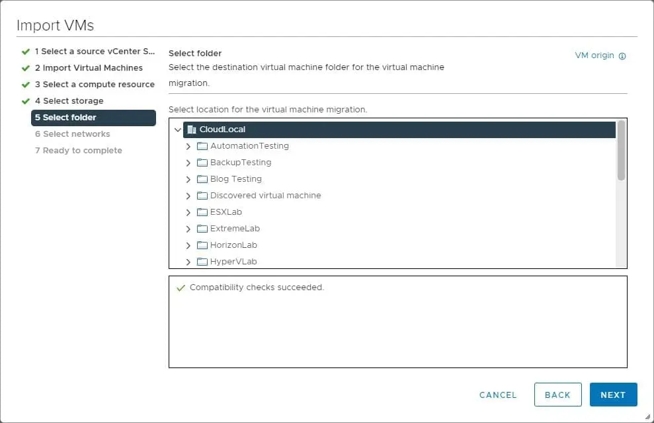This screenshot has height=423, width=654.
Task: Expand the AutomationTesting folder
Action: (x=188, y=146)
